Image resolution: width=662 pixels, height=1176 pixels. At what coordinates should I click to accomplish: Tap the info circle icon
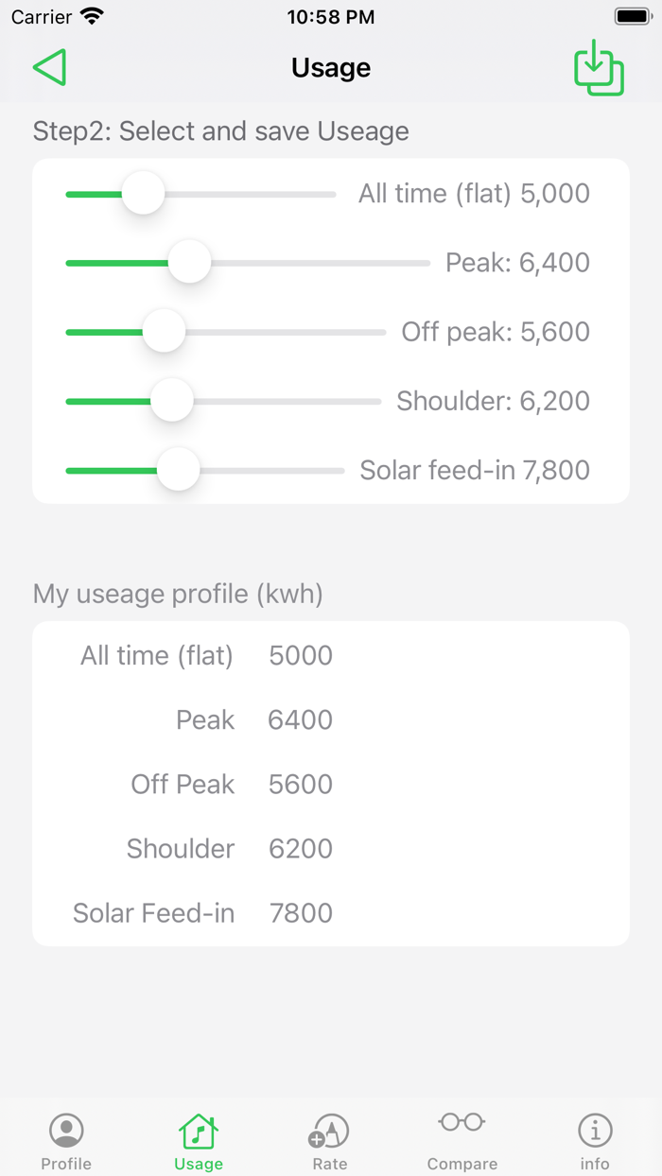[x=594, y=1128]
